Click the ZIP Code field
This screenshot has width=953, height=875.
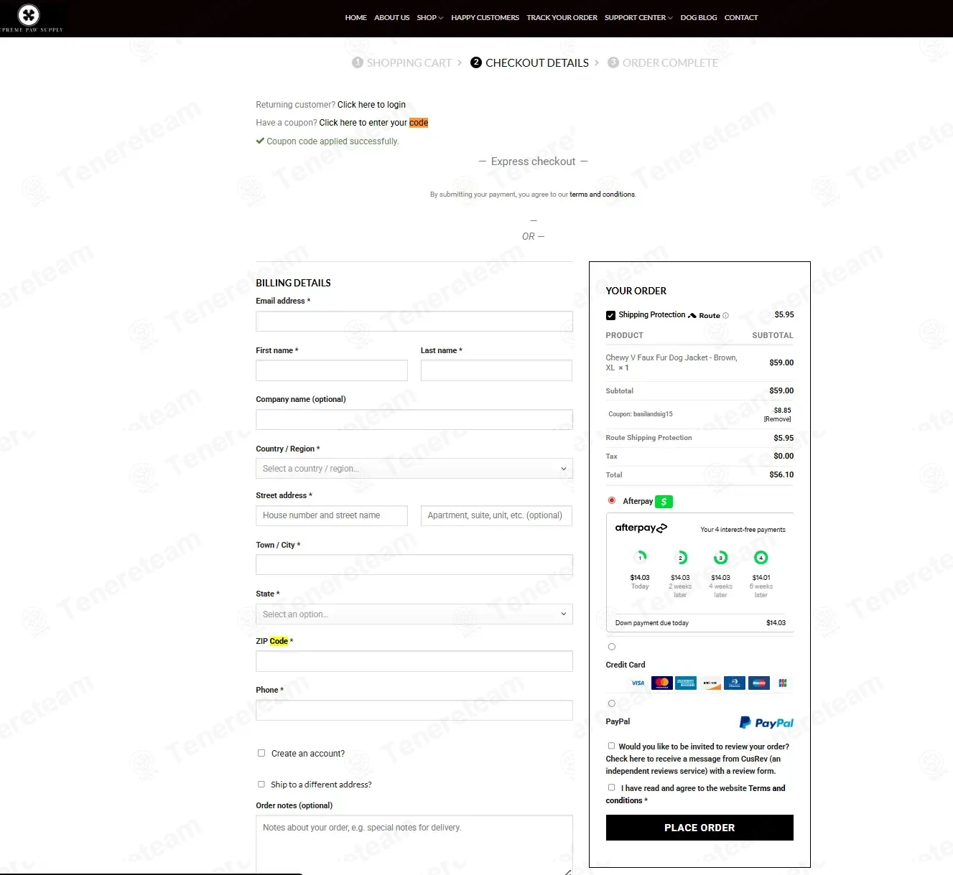click(x=414, y=661)
